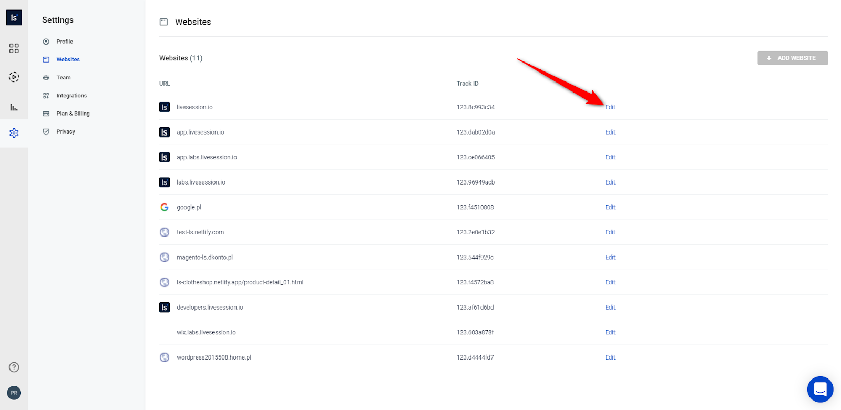The height and width of the screenshot is (410, 841).
Task: Click the Team people icon
Action: [46, 78]
